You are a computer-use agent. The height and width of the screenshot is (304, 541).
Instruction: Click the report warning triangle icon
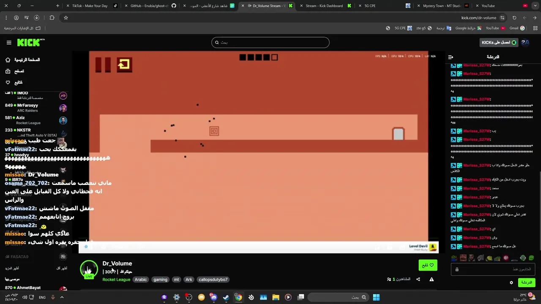[432, 279]
